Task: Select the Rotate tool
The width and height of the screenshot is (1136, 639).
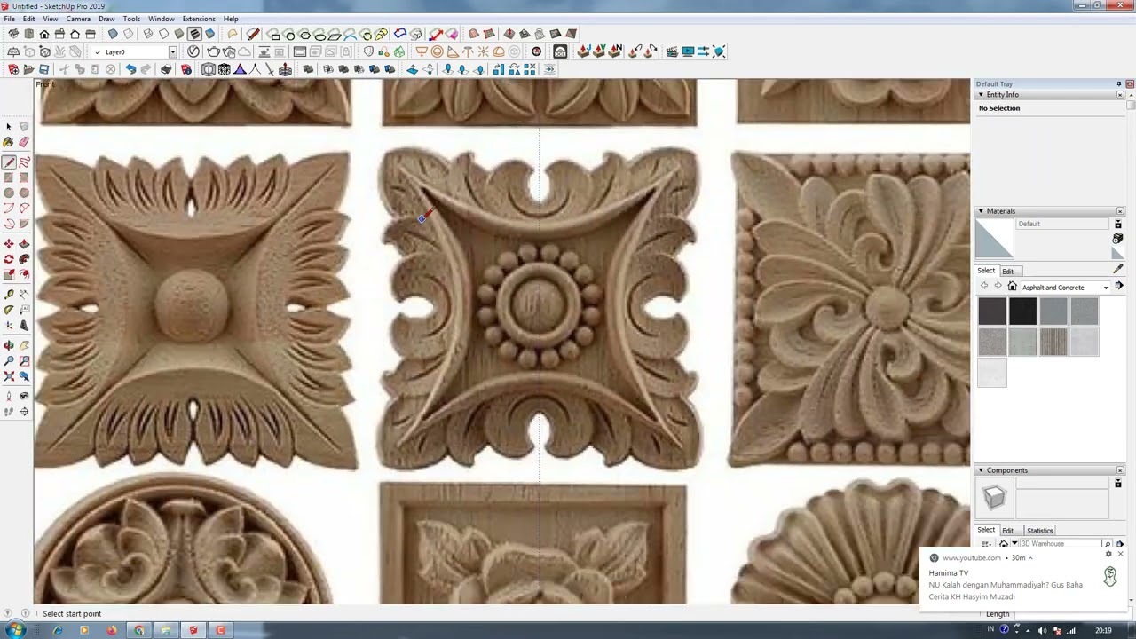Action: [9, 259]
